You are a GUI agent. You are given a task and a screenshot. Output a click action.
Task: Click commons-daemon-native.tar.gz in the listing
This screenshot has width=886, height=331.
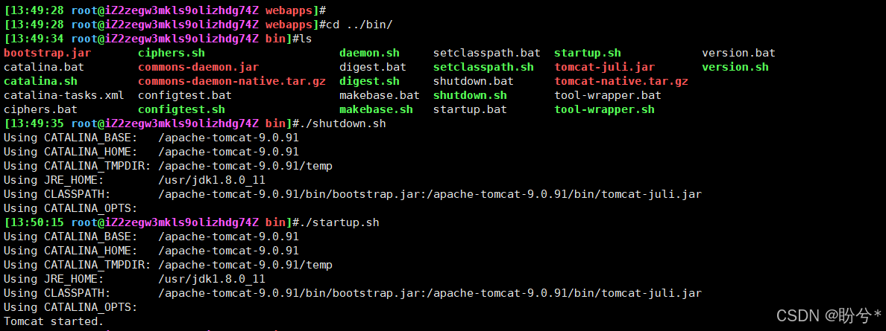click(232, 81)
